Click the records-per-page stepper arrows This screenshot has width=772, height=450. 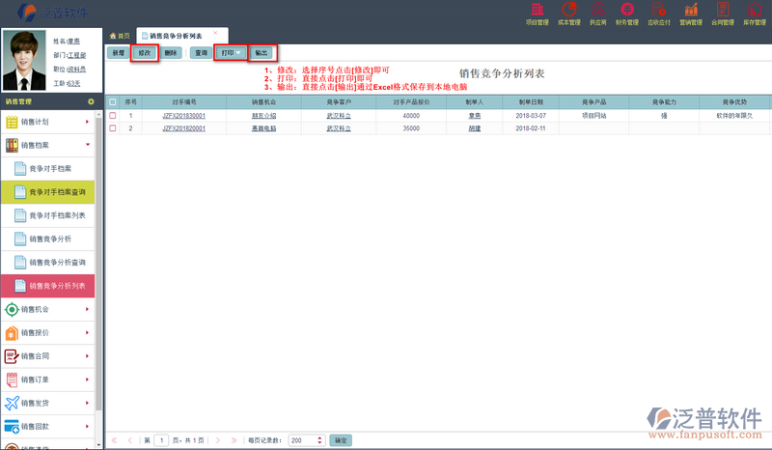pyautogui.click(x=321, y=439)
